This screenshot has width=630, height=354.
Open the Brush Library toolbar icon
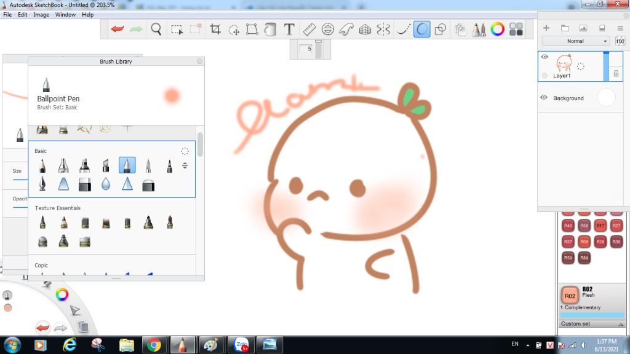pyautogui.click(x=479, y=29)
